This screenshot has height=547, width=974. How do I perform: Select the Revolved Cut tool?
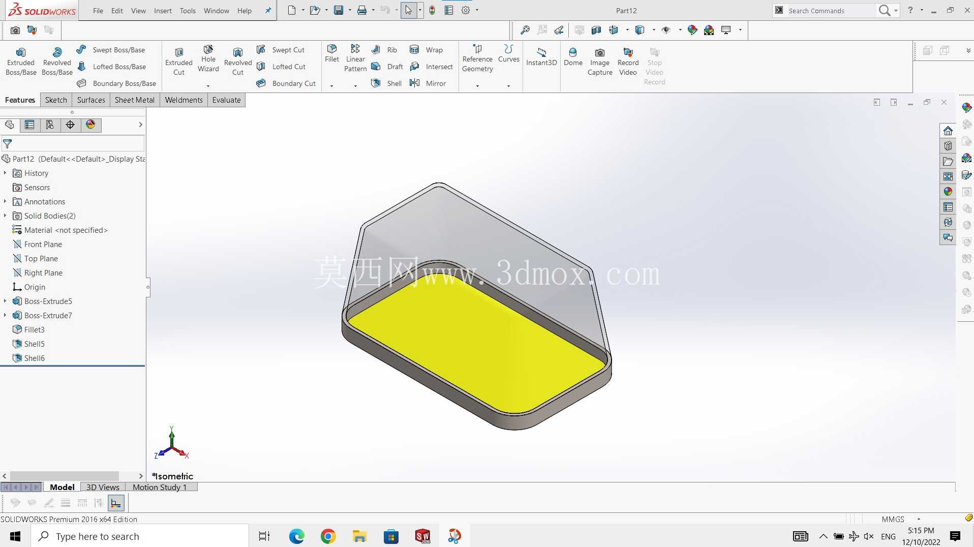click(238, 62)
